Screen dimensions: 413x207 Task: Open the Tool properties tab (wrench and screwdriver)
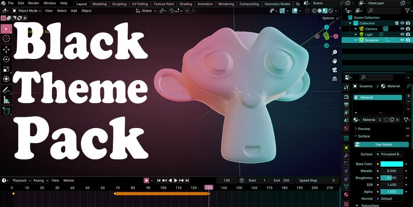pyautogui.click(x=346, y=87)
